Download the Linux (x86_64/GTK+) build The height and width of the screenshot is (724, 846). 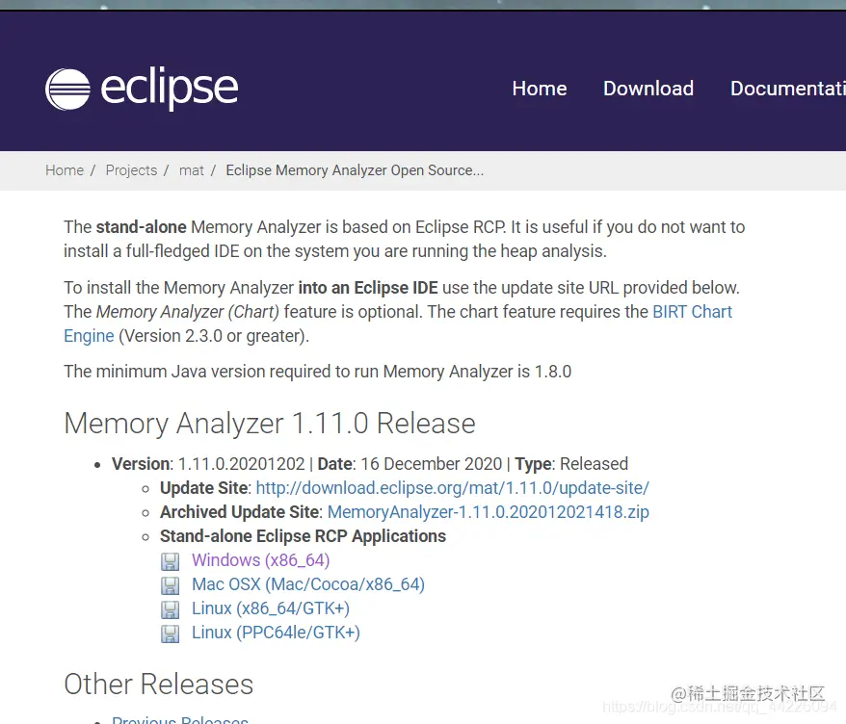click(x=271, y=608)
